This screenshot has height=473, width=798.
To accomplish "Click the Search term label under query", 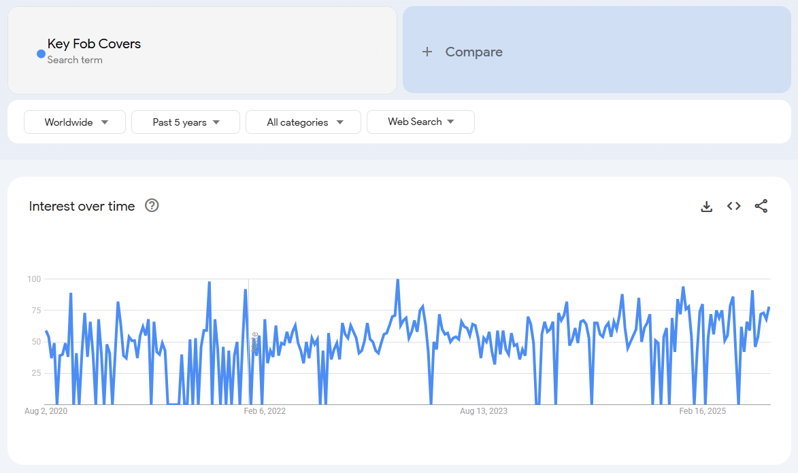I will [x=75, y=60].
